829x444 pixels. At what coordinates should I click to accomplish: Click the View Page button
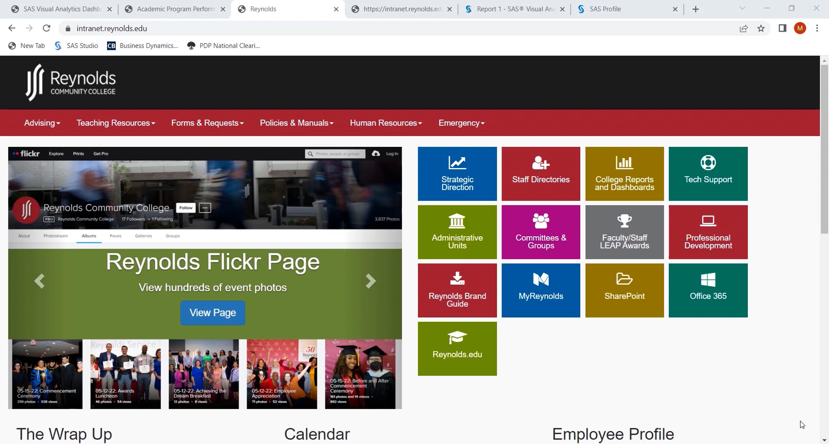(212, 313)
